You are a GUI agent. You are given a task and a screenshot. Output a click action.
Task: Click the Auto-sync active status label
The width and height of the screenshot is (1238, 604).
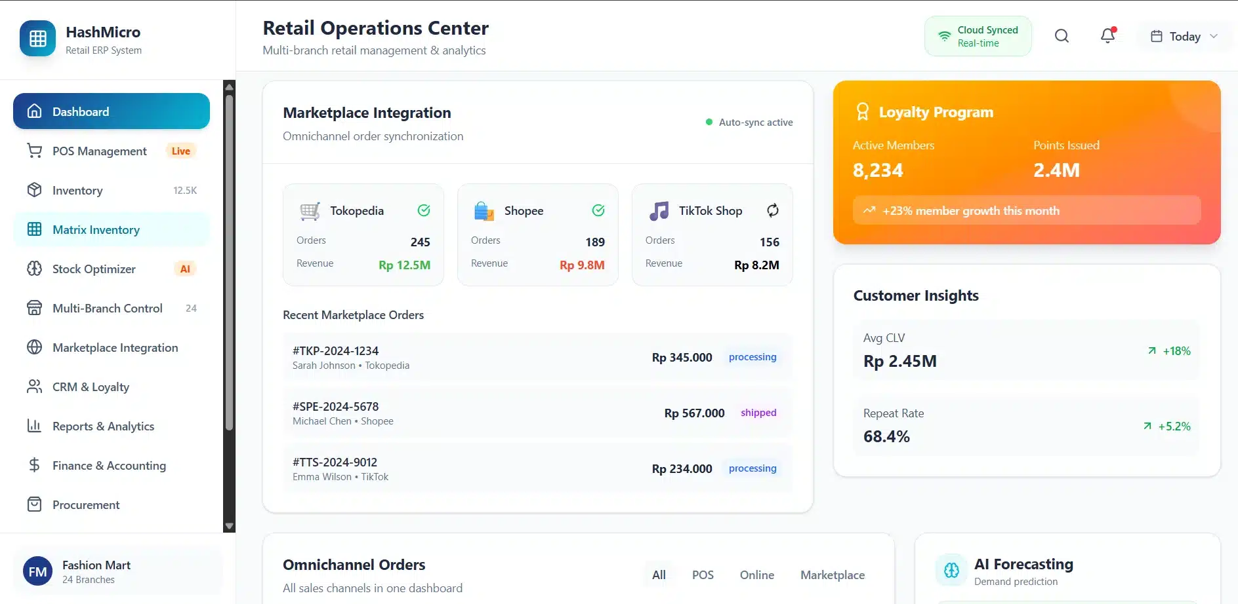click(749, 123)
